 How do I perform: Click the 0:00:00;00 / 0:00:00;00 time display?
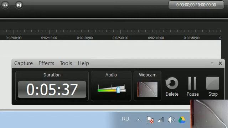(196, 5)
